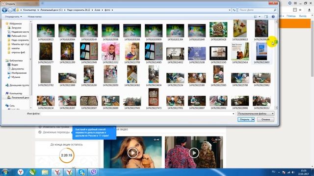
Task: Open the Документы library
Action: click(16, 68)
